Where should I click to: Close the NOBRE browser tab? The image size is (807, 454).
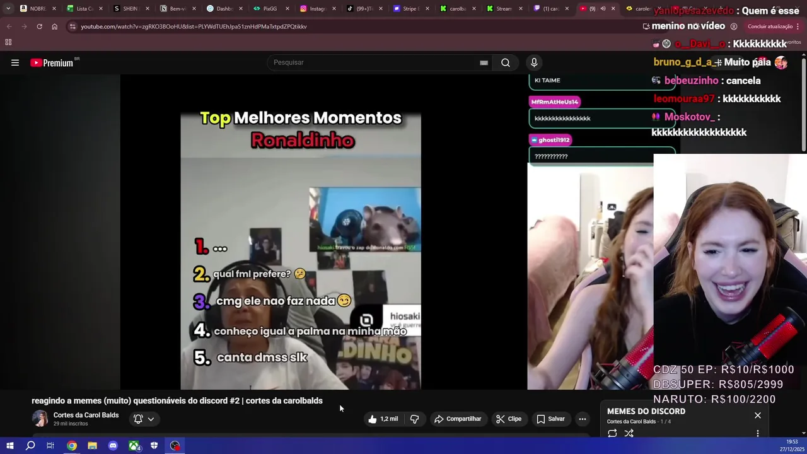point(54,8)
